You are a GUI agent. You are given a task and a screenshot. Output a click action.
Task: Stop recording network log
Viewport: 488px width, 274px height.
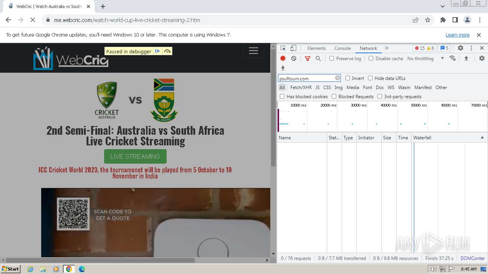pos(283,58)
